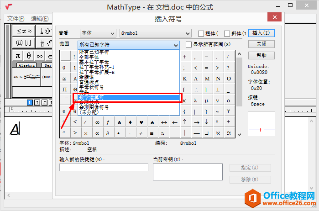Select the degree ° symbol cell
Screen dimensions: 319x211
click(217, 122)
